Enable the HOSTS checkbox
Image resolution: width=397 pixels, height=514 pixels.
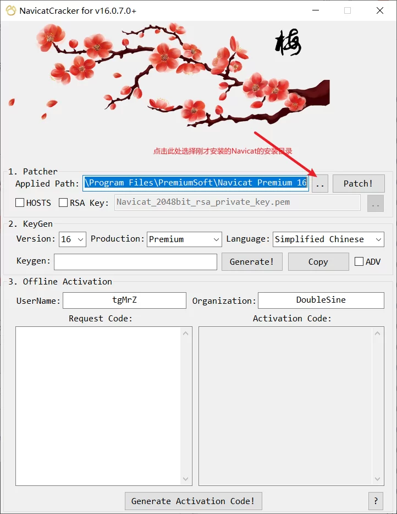pyautogui.click(x=20, y=203)
